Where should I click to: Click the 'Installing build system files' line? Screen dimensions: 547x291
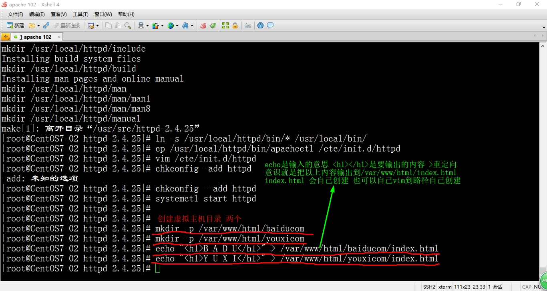[71, 59]
